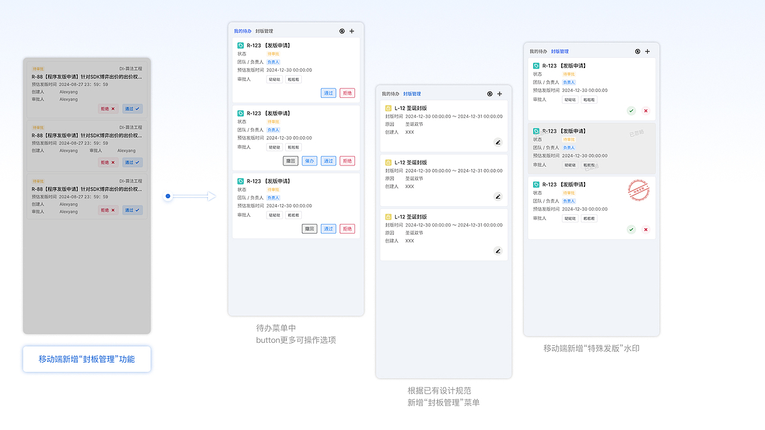Click 通过 ✓ on the top card in gray panel
Image resolution: width=765 pixels, height=430 pixels.
click(133, 109)
